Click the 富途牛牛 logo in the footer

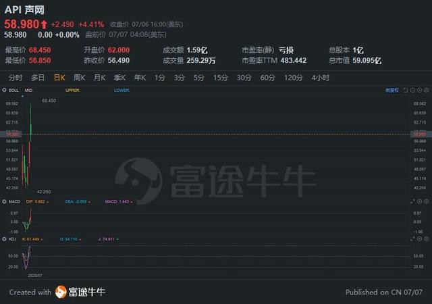coord(80,292)
